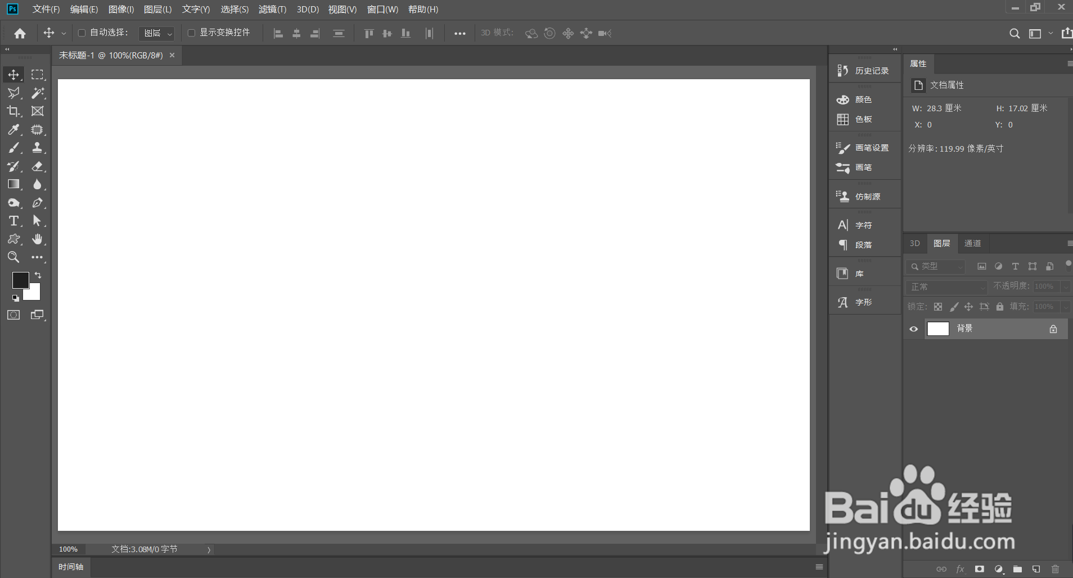Enable the 显示变换控件 checkbox
Viewport: 1073px width, 578px height.
point(191,33)
